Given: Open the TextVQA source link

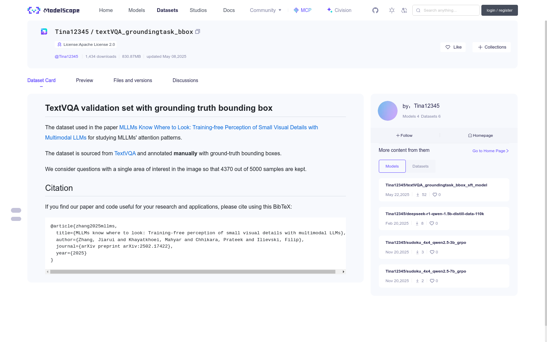Looking at the screenshot, I should click(125, 153).
